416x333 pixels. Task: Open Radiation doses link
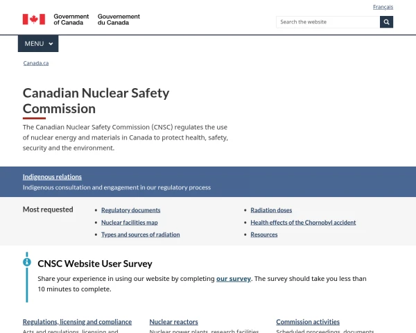pos(271,210)
